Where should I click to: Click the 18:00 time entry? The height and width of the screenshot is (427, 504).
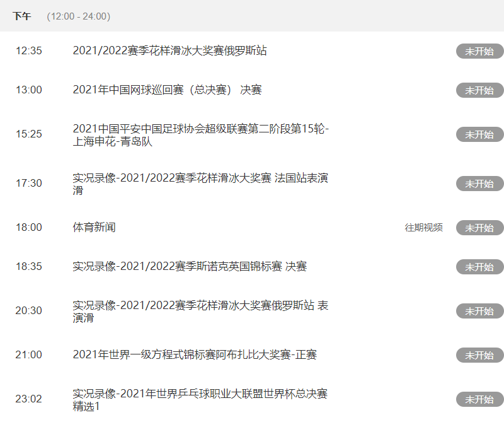pyautogui.click(x=29, y=227)
